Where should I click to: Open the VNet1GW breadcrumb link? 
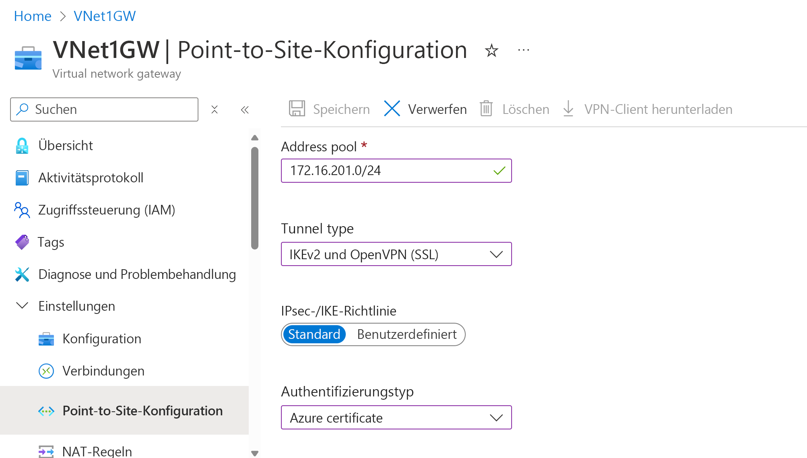click(105, 16)
